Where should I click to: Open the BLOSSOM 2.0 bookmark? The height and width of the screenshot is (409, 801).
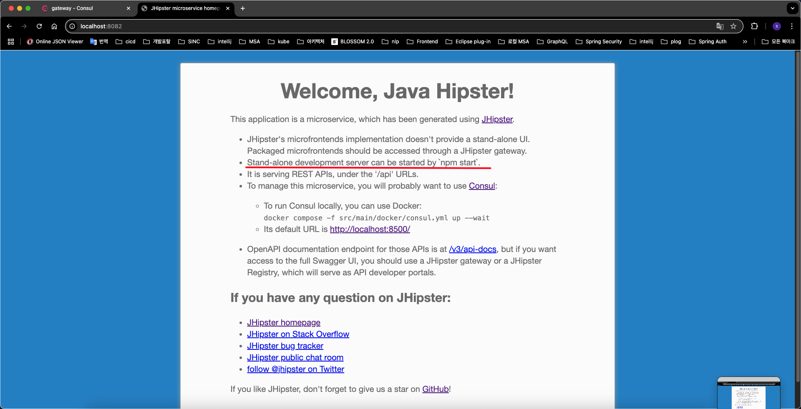click(353, 42)
